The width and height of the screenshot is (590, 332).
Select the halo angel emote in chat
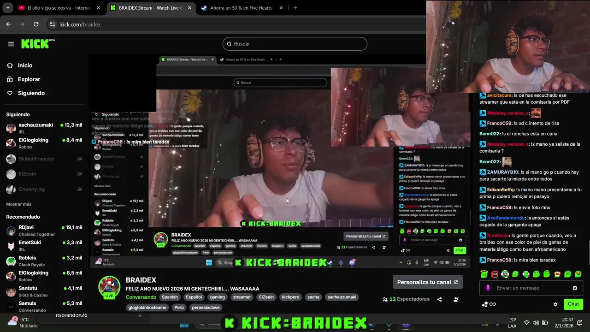click(x=484, y=274)
